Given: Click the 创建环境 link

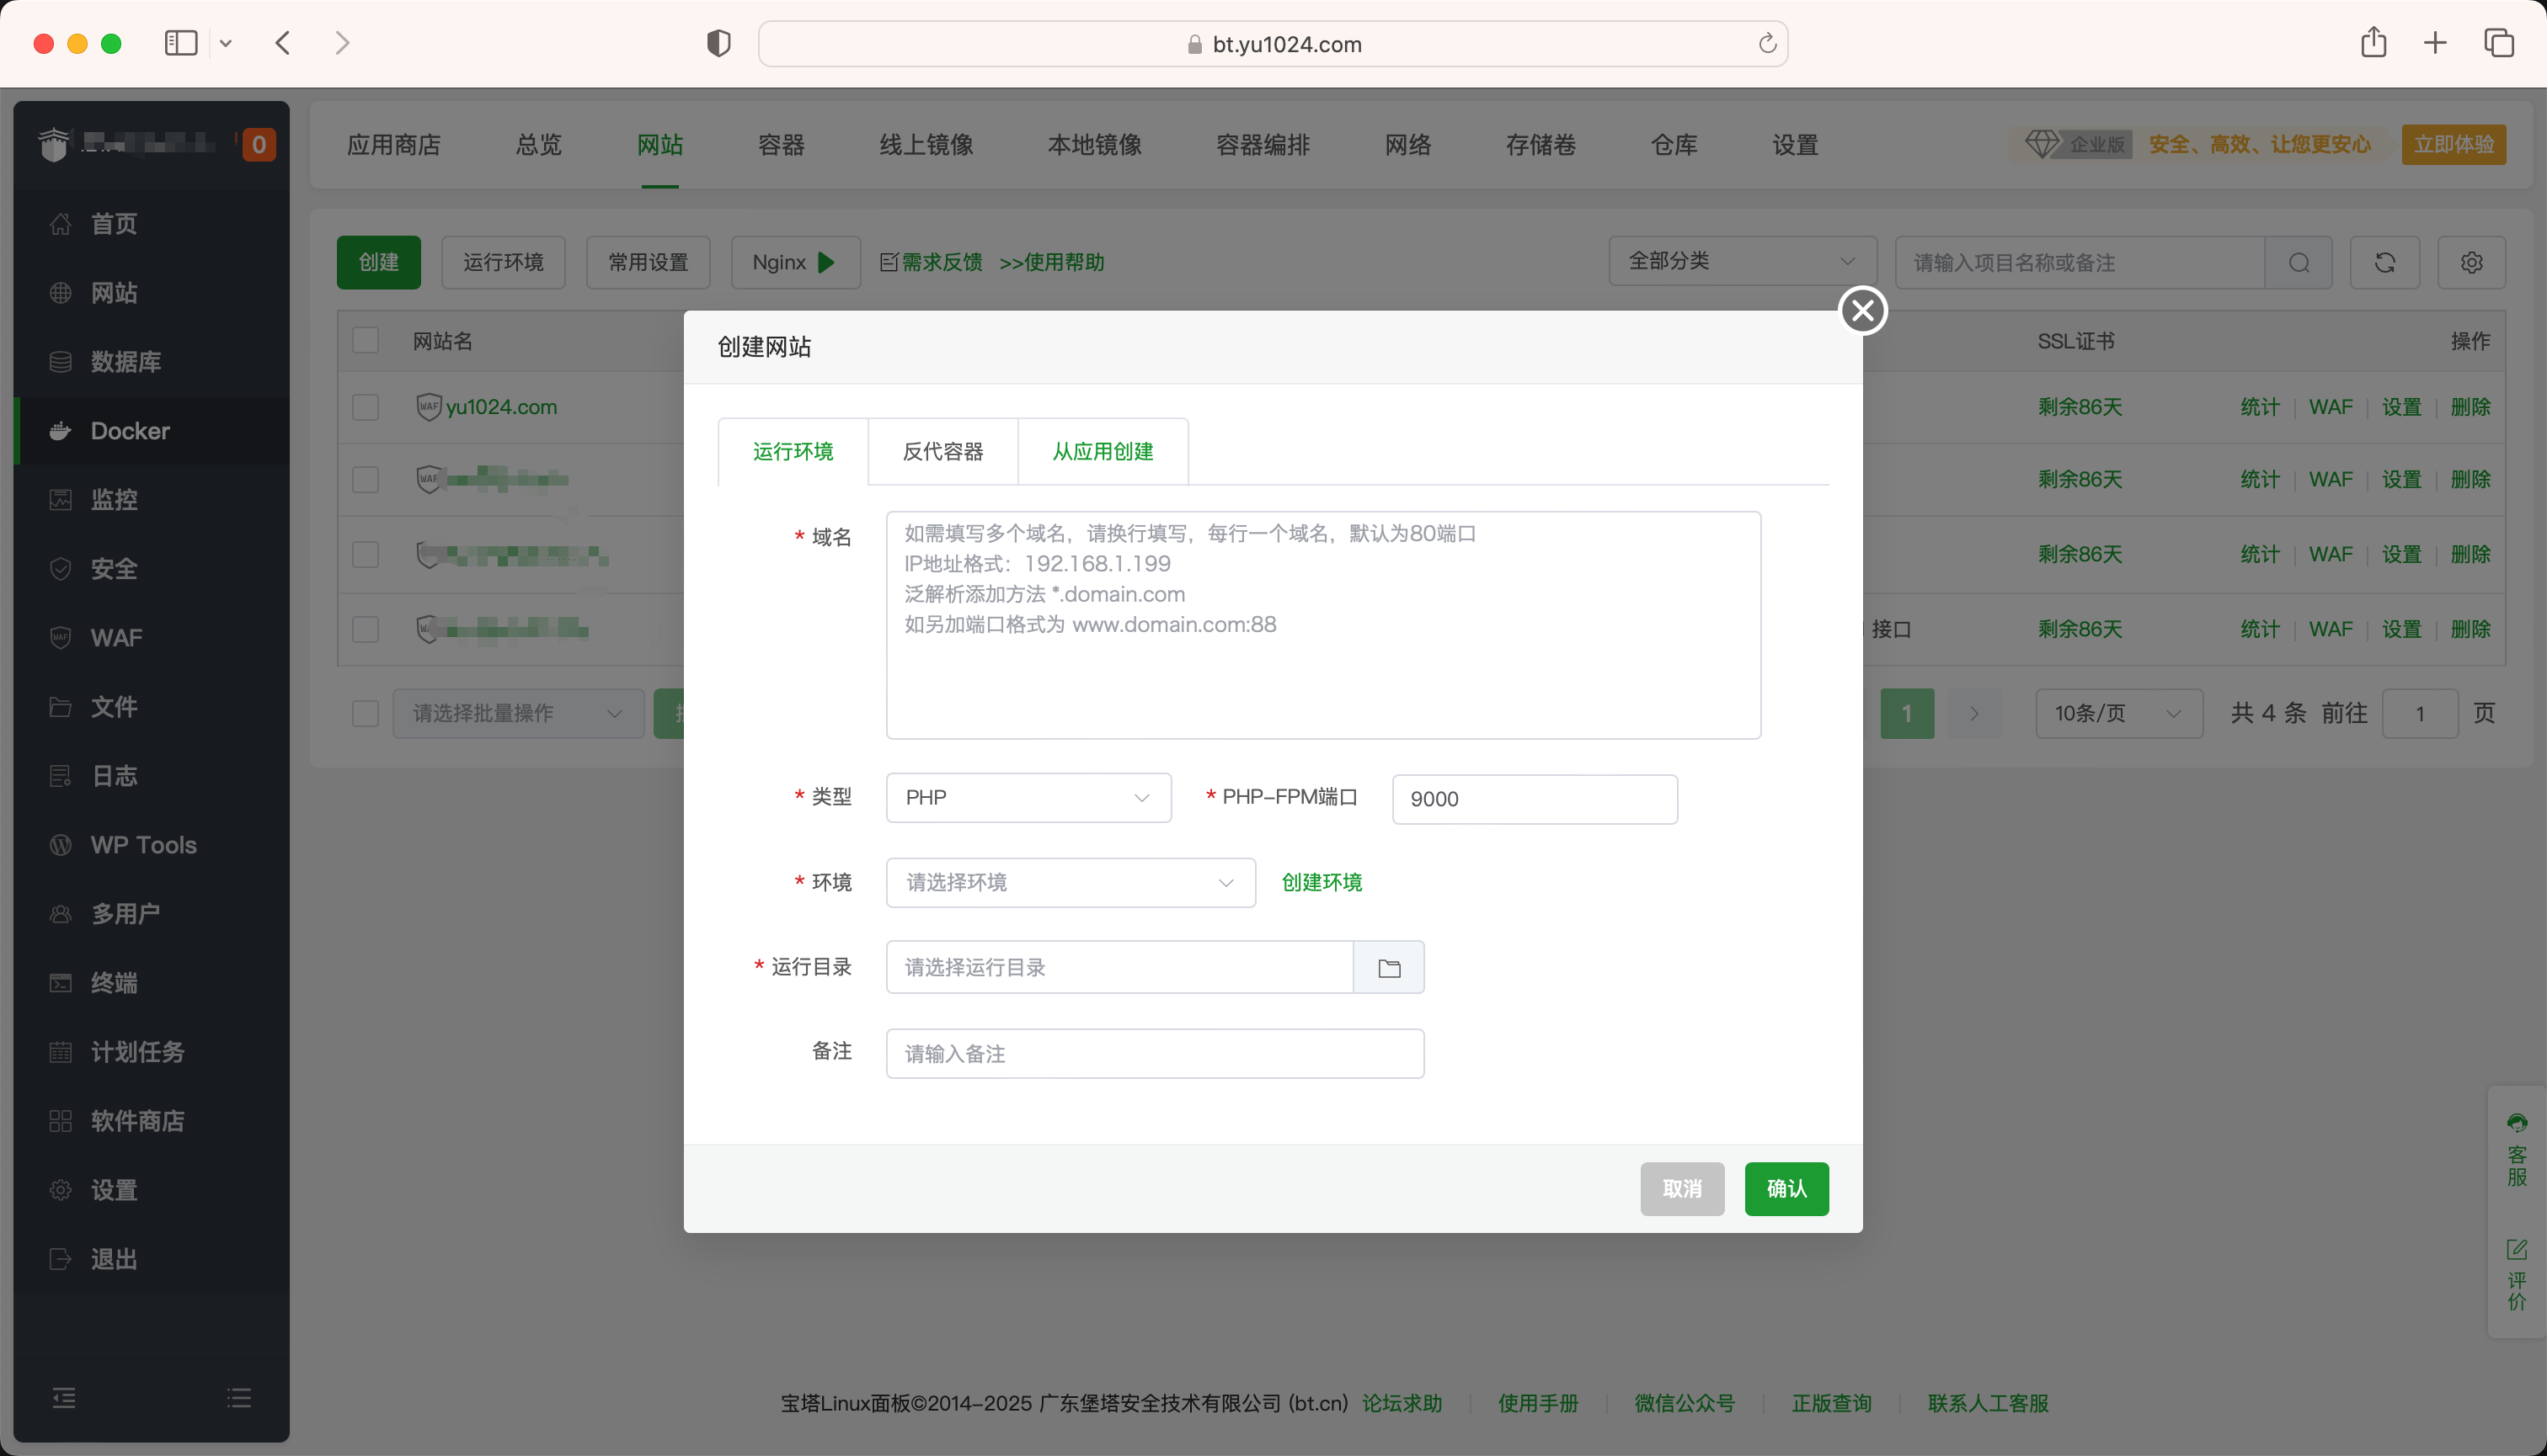Looking at the screenshot, I should 1321,882.
